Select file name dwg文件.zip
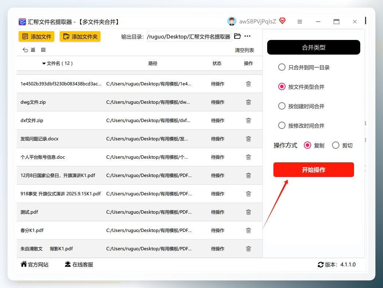 click(x=33, y=102)
